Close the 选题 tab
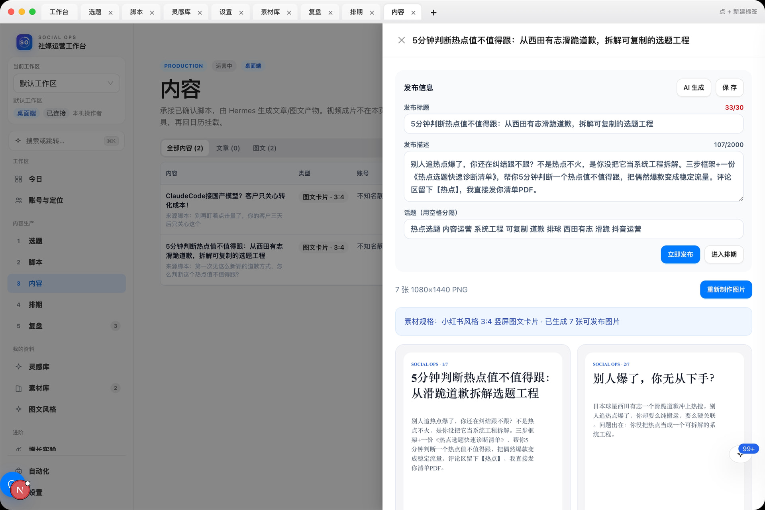The image size is (765, 510). (x=110, y=13)
